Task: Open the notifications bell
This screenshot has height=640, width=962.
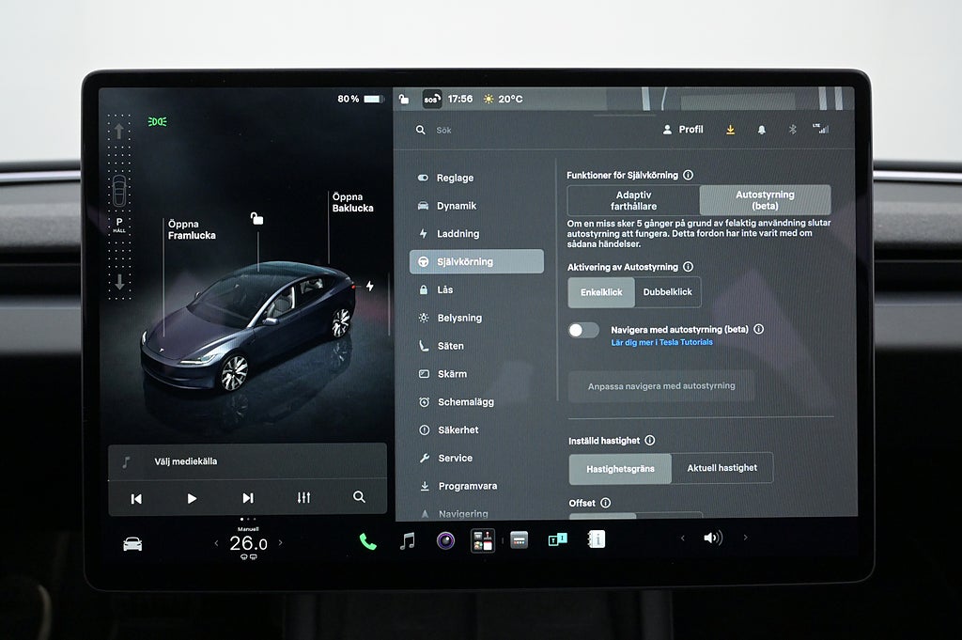Action: [x=761, y=130]
